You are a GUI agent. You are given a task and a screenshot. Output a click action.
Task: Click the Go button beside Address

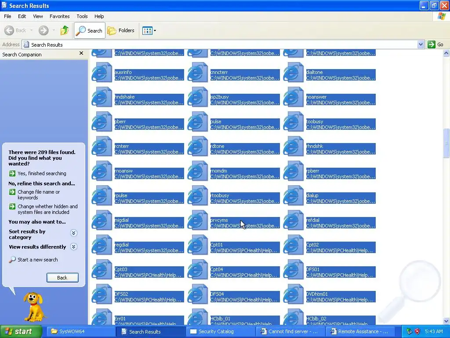pyautogui.click(x=435, y=44)
